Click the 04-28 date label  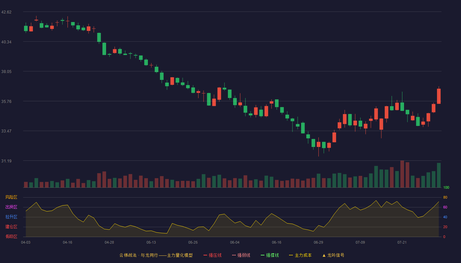pos(109,242)
